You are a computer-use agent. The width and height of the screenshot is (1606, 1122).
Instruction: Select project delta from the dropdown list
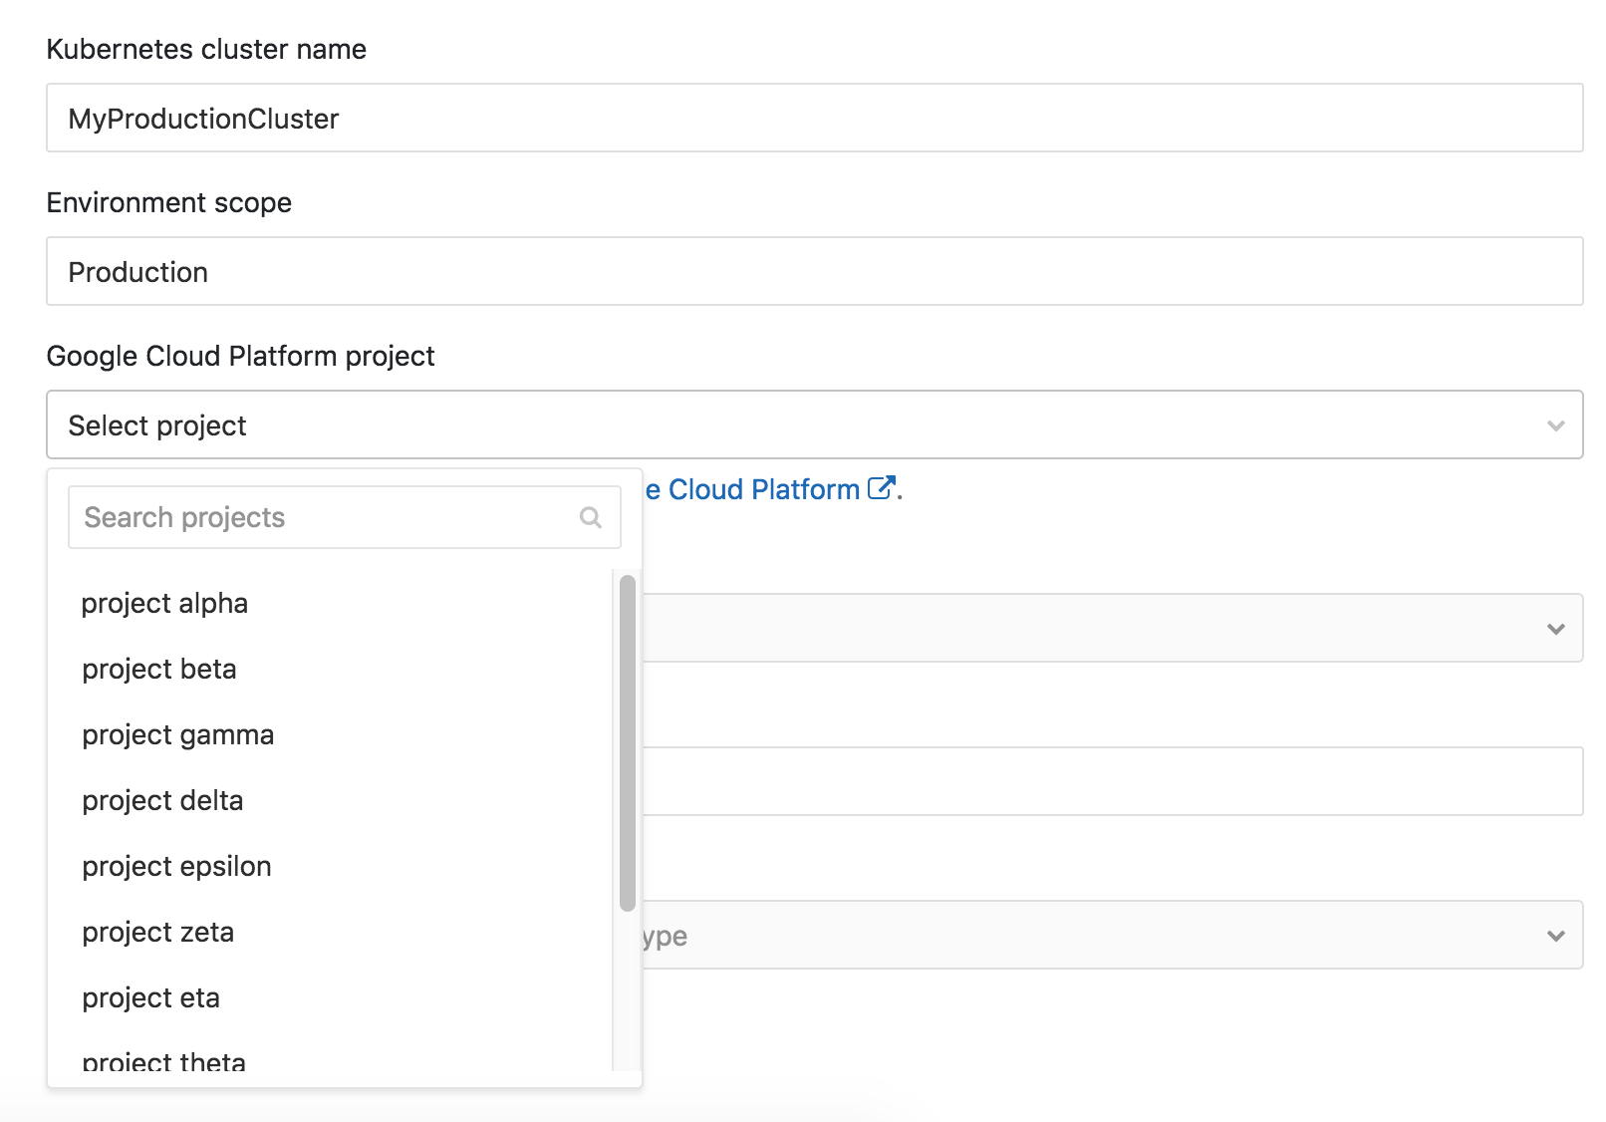(162, 800)
